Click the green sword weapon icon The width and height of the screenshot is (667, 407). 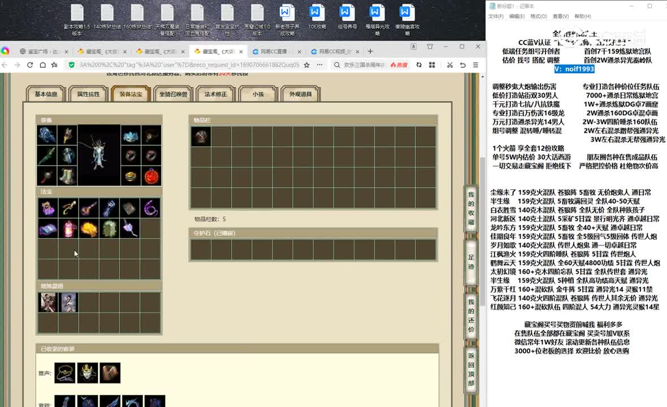pos(47,155)
